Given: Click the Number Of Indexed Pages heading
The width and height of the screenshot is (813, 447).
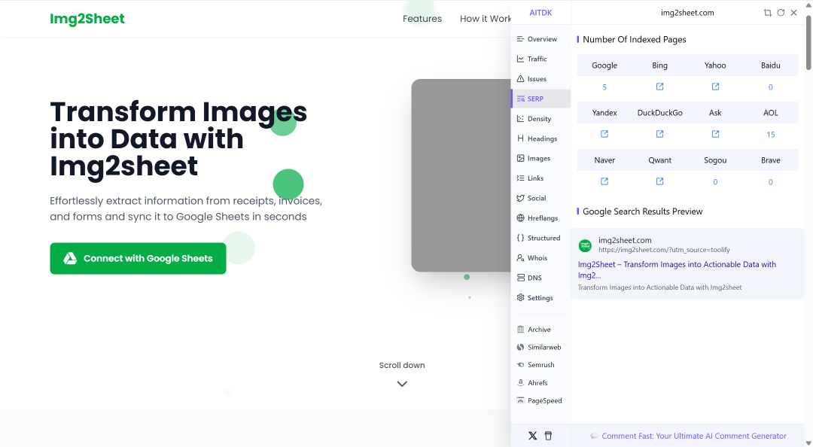Looking at the screenshot, I should (x=634, y=39).
